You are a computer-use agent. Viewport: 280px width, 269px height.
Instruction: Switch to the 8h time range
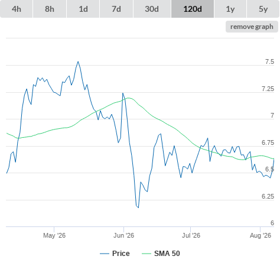tap(50, 9)
